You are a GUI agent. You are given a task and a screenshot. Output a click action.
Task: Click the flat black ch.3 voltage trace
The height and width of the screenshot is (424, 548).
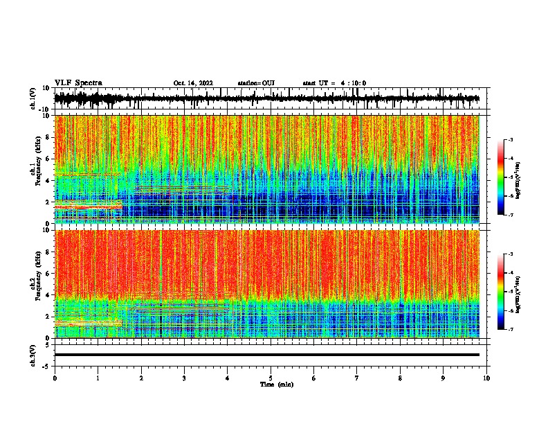tap(267, 355)
